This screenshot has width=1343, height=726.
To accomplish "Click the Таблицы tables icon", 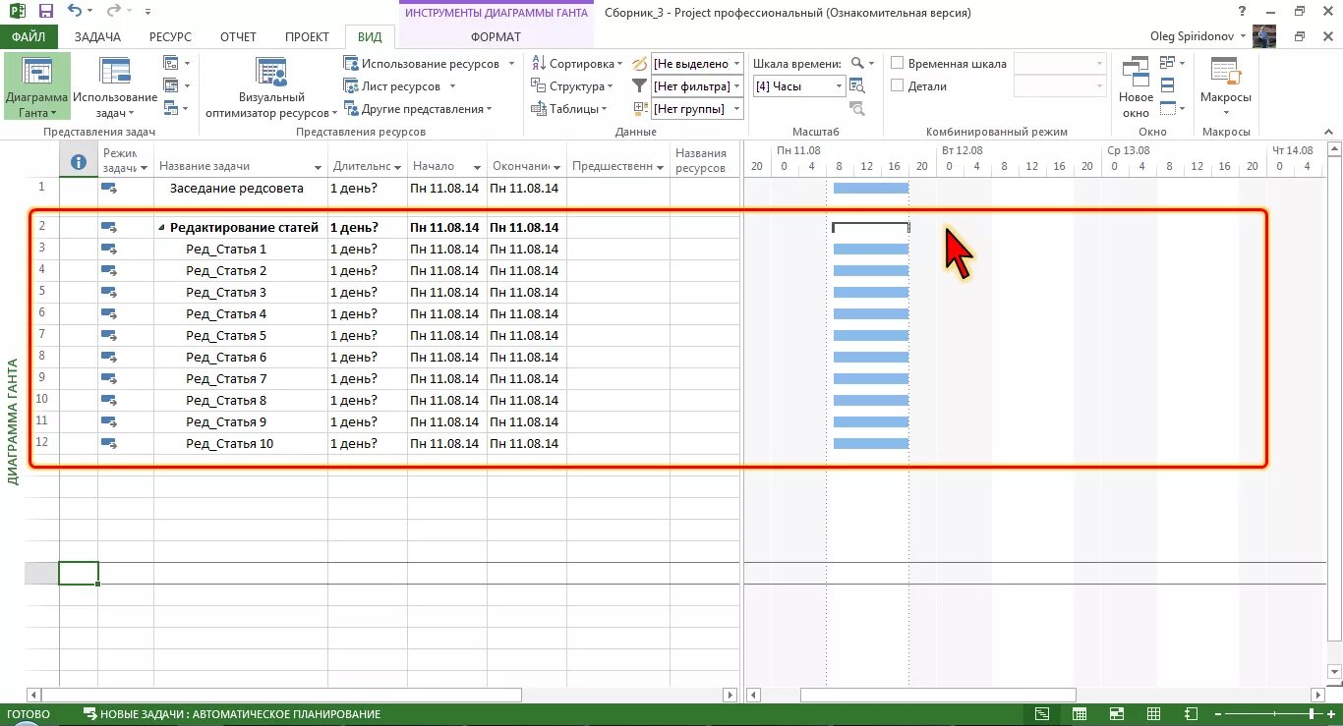I will point(539,109).
